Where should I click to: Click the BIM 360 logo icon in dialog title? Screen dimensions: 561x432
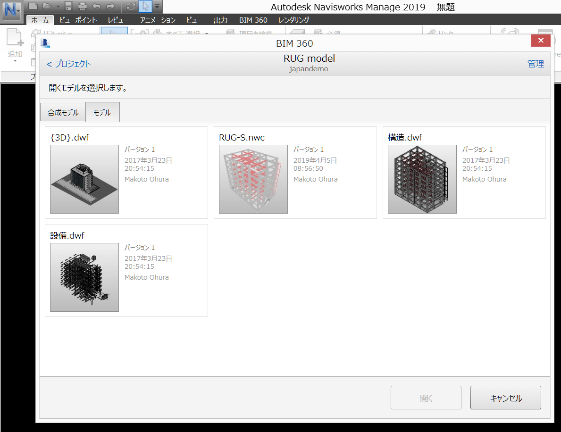pos(45,43)
